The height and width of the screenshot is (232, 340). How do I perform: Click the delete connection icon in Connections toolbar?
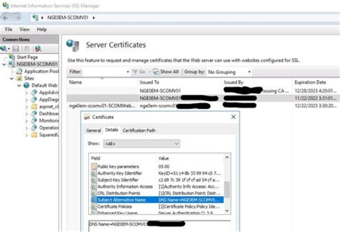tap(38, 49)
